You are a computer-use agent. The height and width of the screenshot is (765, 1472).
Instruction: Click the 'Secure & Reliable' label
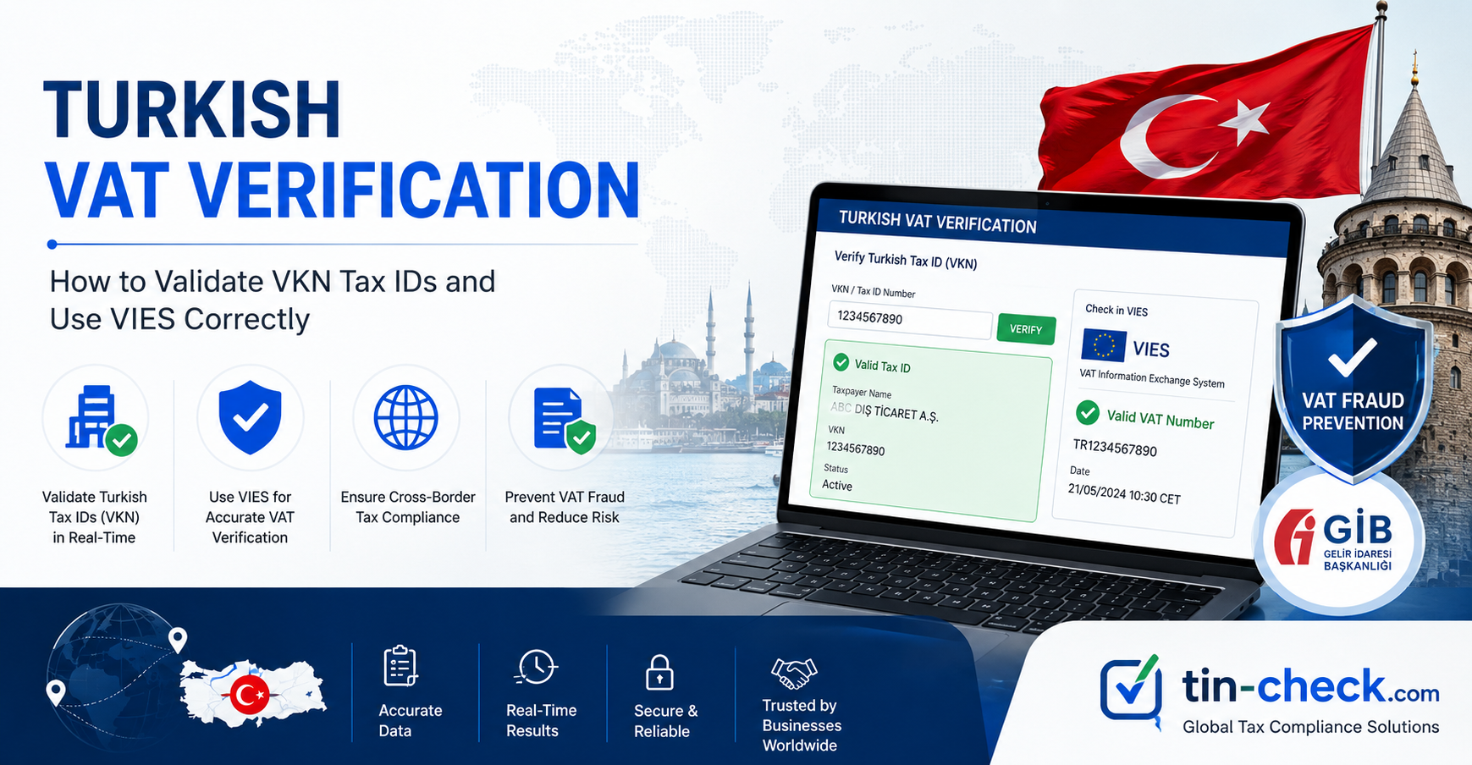(x=666, y=721)
